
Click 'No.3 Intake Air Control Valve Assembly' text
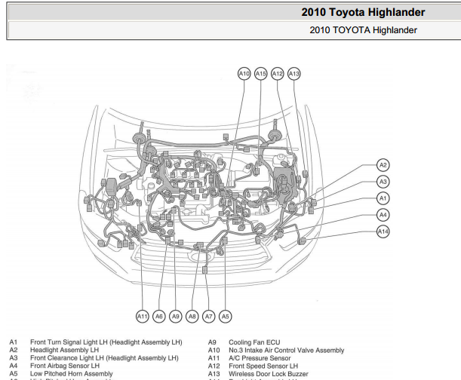click(x=287, y=351)
